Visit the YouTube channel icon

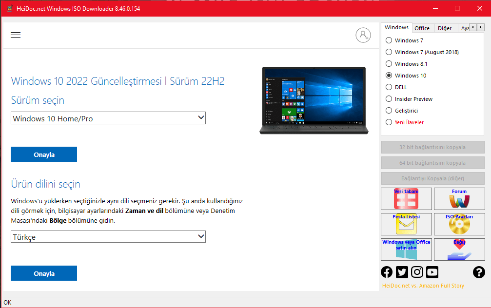coord(432,272)
